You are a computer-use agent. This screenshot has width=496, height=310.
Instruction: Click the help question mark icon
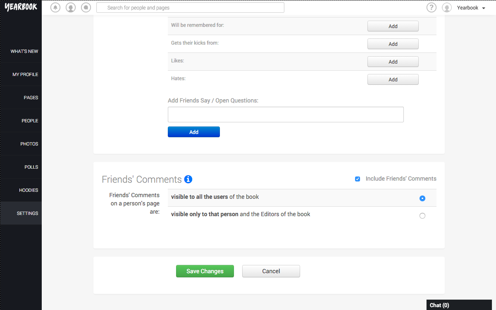point(432,7)
